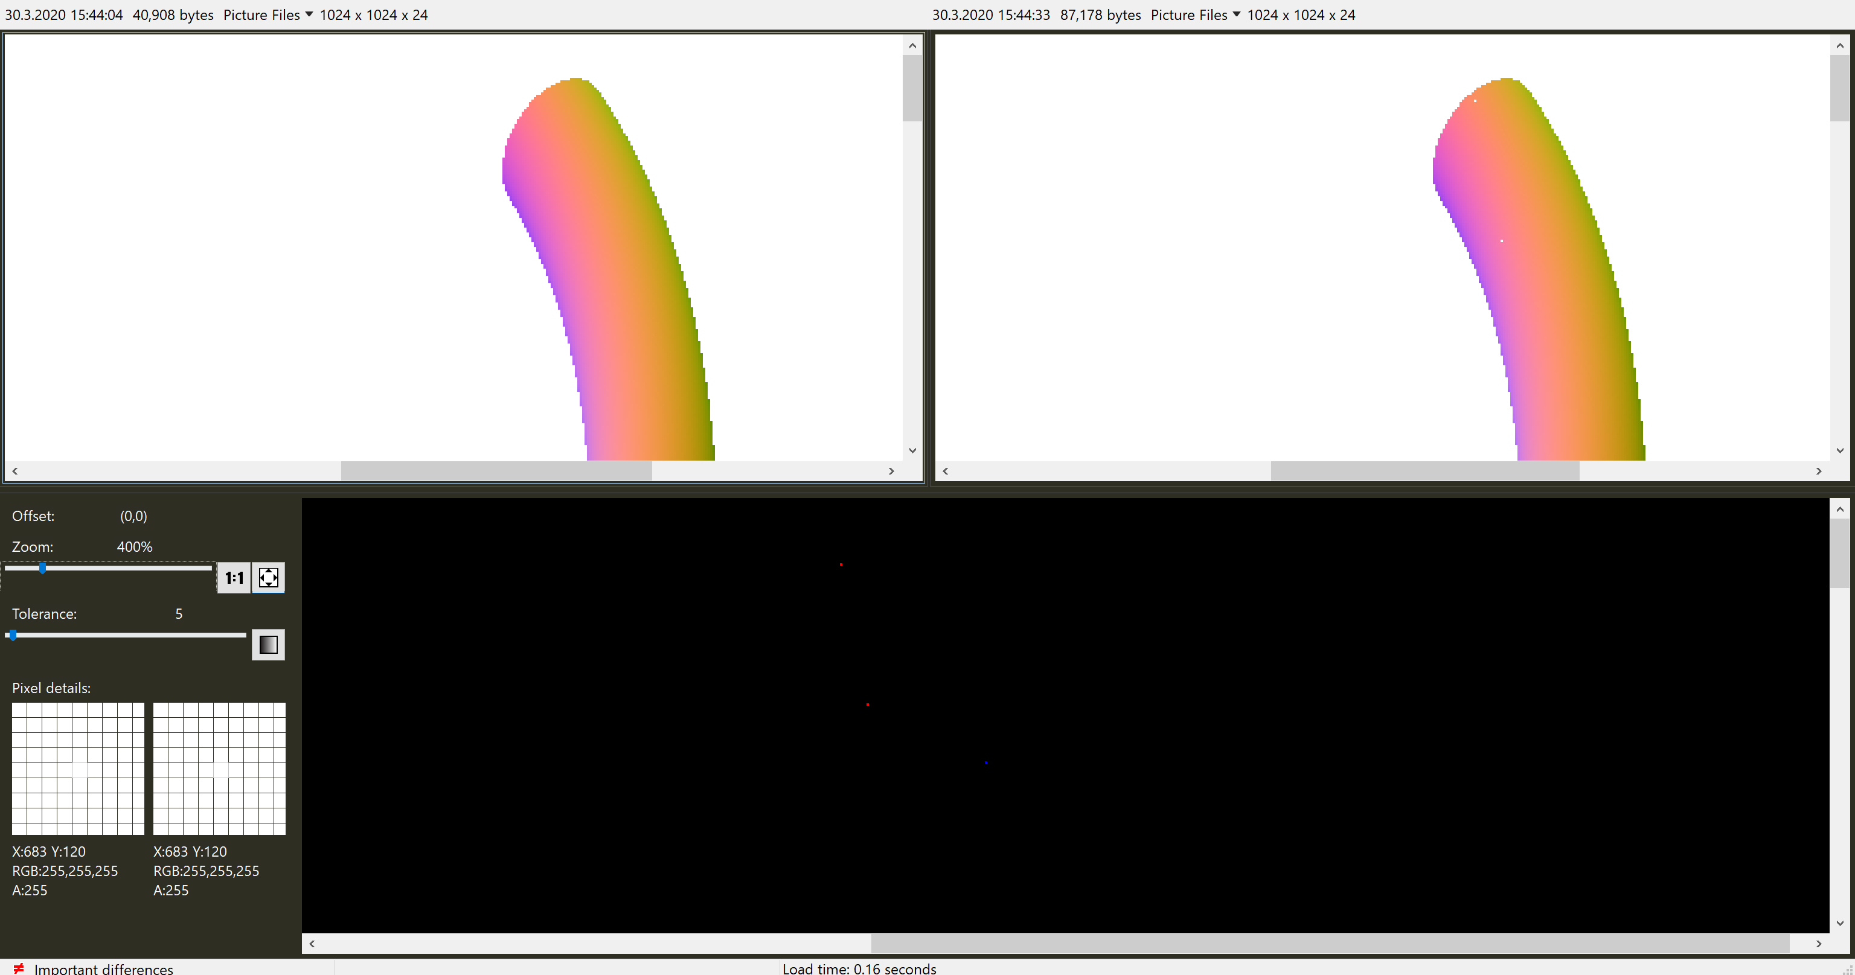
Task: Click the left image pane scroll-up arrow
Action: pyautogui.click(x=912, y=45)
